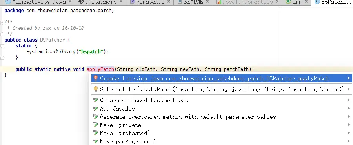Select Make 'private' intention

point(222,125)
